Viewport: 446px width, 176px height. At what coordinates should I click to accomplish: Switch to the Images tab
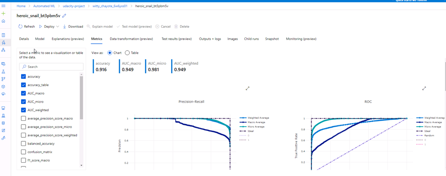[233, 39]
